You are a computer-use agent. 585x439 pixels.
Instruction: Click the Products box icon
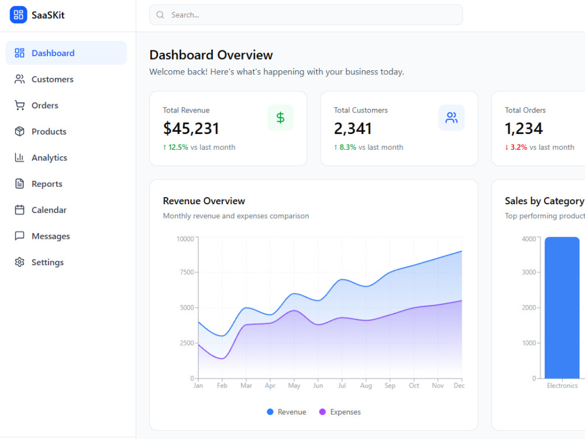tap(19, 131)
